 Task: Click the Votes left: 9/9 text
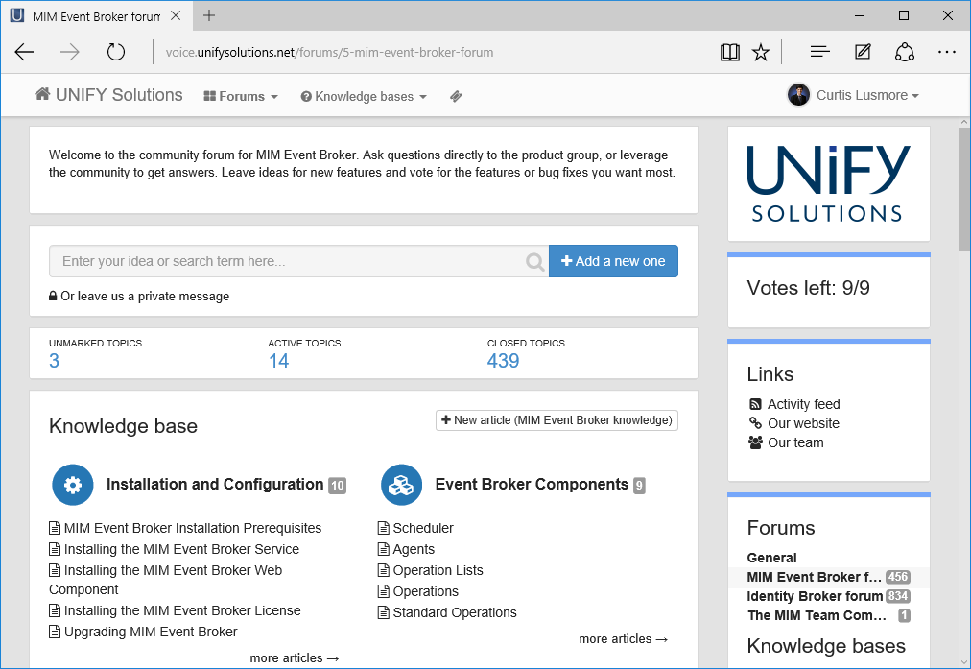click(808, 287)
